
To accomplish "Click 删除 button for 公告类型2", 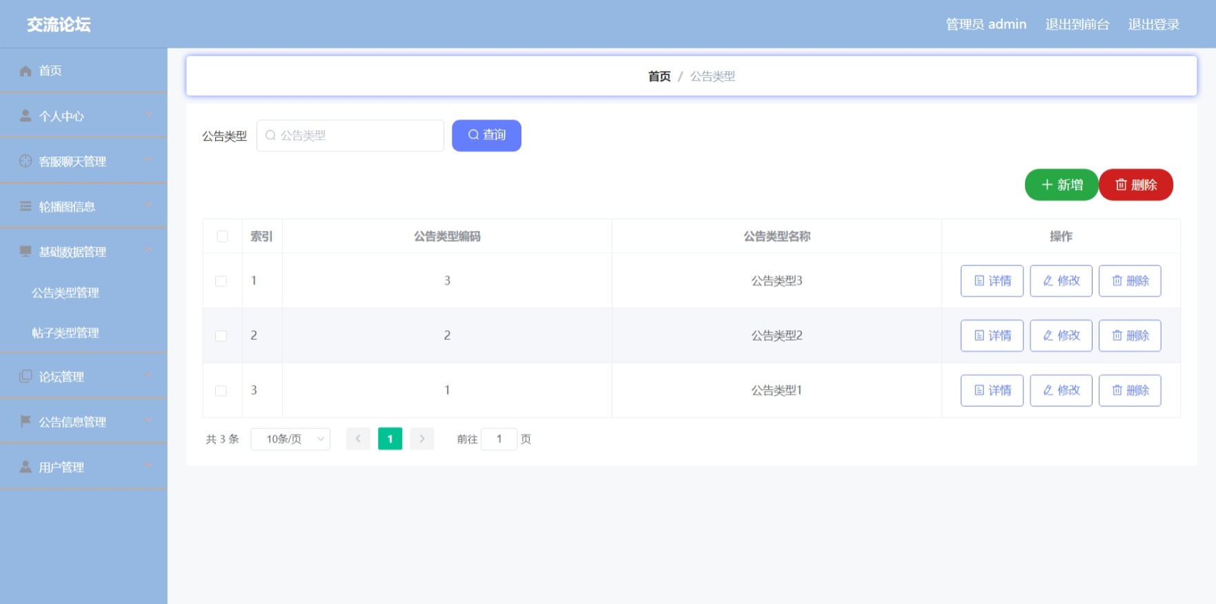I will [x=1130, y=335].
